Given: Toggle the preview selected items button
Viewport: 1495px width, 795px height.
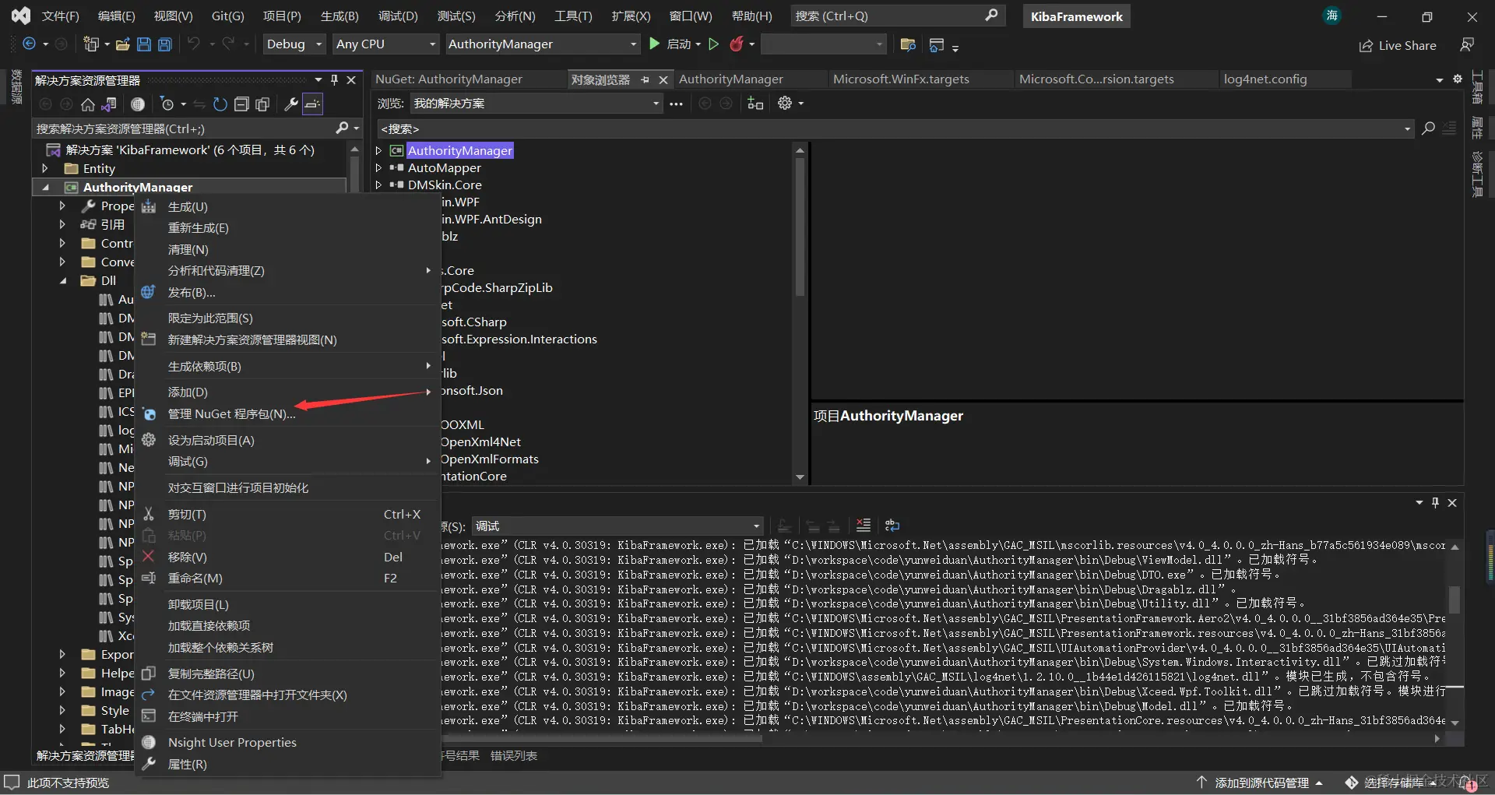Looking at the screenshot, I should [312, 104].
